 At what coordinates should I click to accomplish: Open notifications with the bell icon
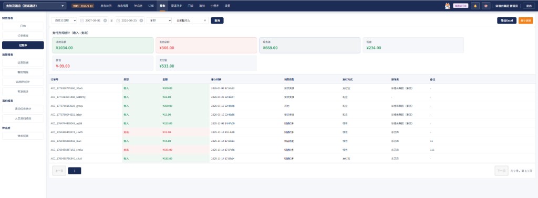coord(475,6)
